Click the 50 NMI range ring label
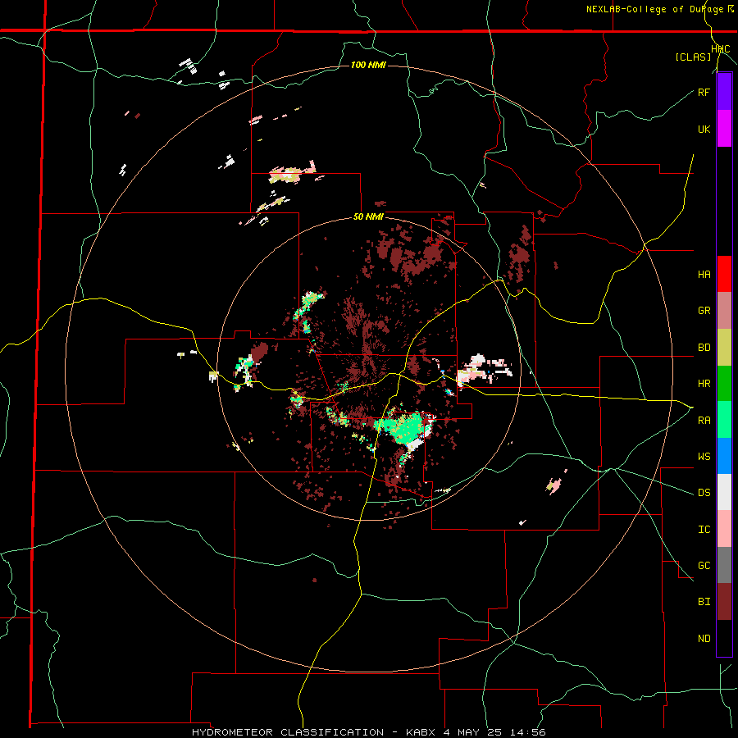 368,217
